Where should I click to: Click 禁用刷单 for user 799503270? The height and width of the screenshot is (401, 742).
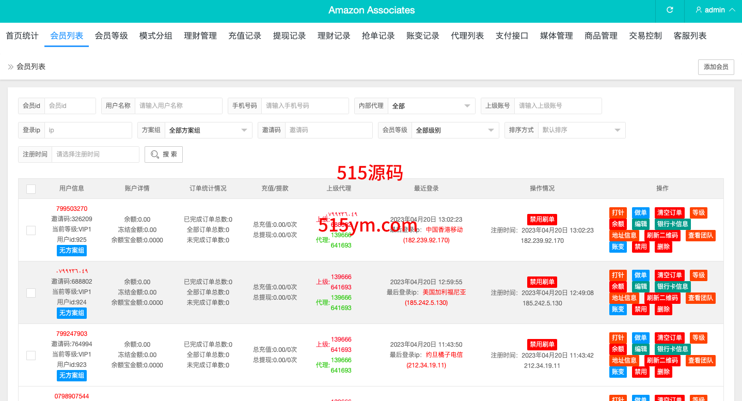tap(542, 220)
